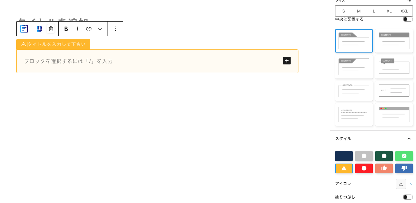This screenshot has height=203, width=416.
Task: Click the trash delete block icon
Action: tap(51, 29)
